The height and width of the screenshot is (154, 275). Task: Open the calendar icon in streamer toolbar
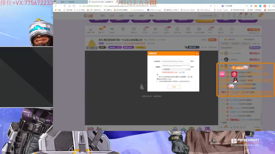pos(134,29)
